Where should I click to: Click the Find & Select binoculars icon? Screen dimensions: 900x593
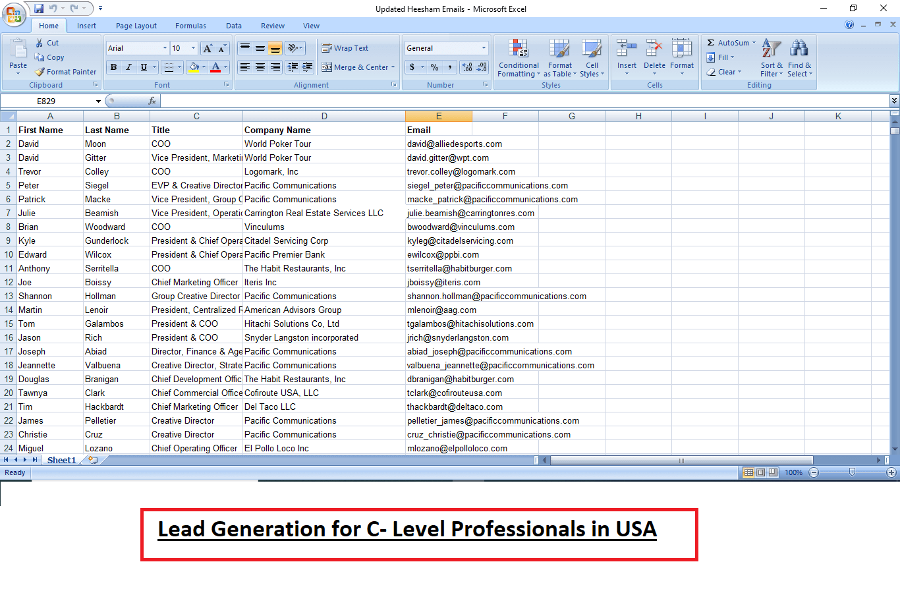[799, 47]
